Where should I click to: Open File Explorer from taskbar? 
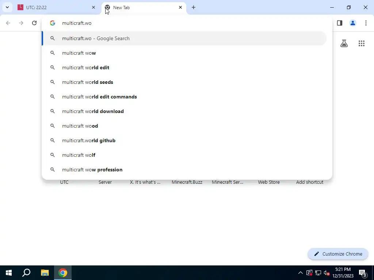coord(45,273)
